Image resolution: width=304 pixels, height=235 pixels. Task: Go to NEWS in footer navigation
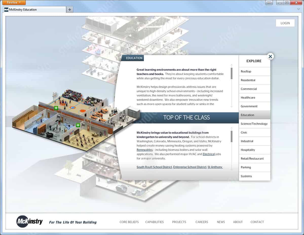click(x=221, y=222)
